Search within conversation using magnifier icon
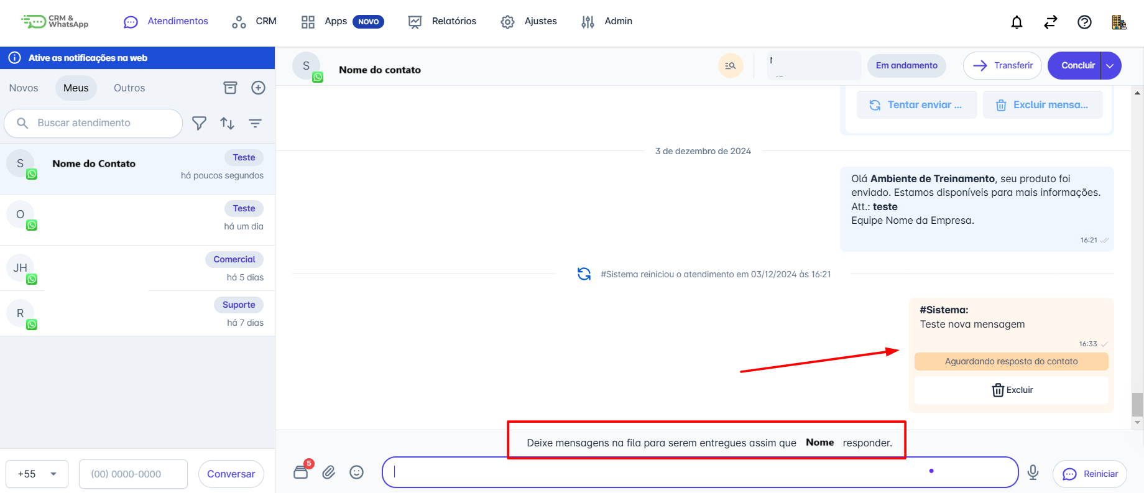Image resolution: width=1144 pixels, height=493 pixels. (x=731, y=65)
